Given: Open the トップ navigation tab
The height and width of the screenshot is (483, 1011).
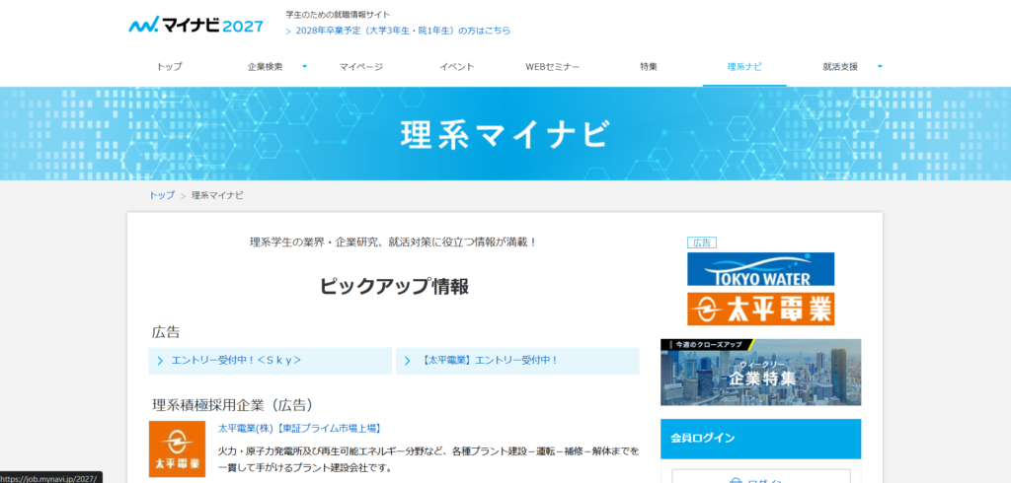Looking at the screenshot, I should [169, 67].
